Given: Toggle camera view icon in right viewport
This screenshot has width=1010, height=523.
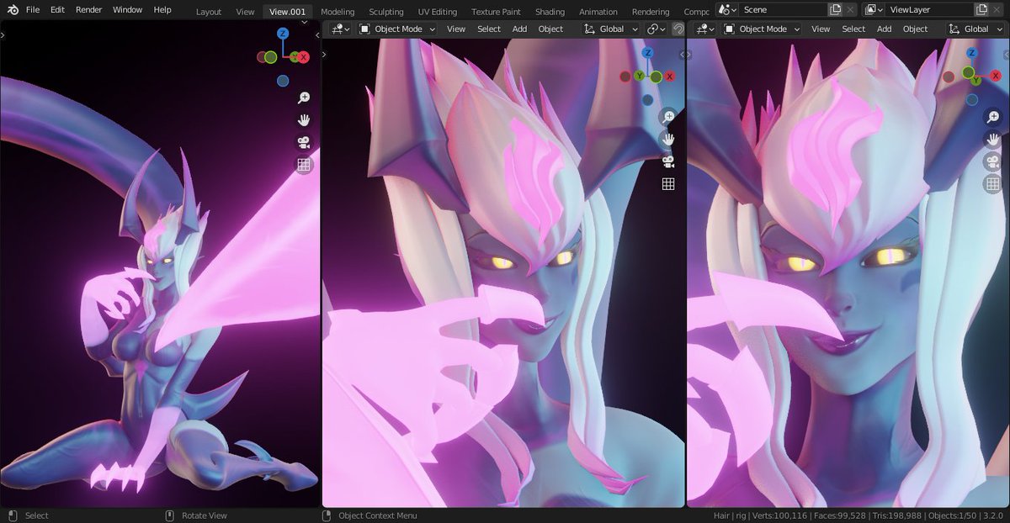Looking at the screenshot, I should tap(993, 160).
